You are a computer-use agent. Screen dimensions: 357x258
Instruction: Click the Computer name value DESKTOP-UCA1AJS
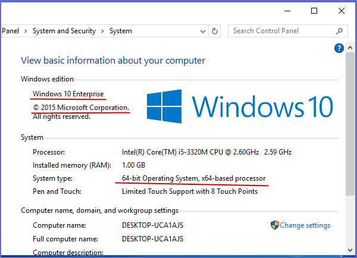point(152,225)
